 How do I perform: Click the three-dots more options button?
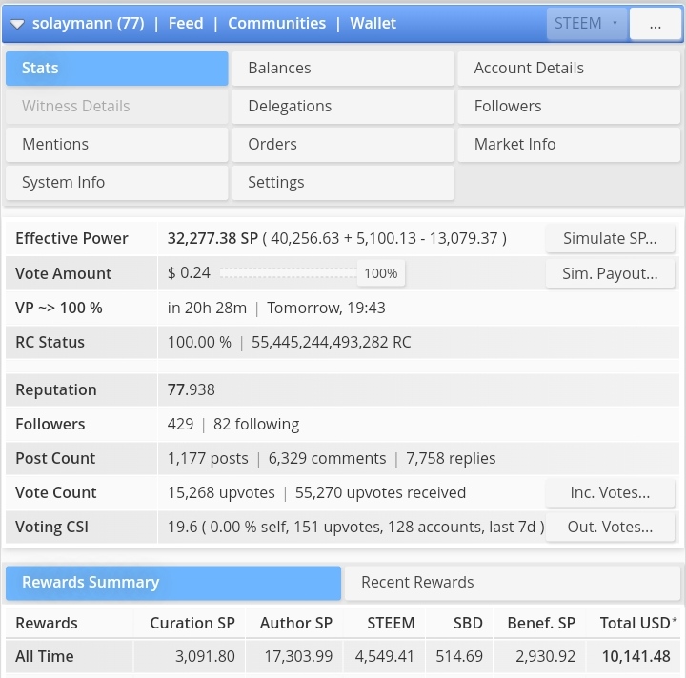pos(655,24)
